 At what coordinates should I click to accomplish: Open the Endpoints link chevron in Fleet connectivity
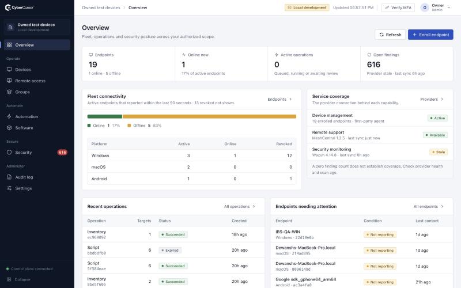click(290, 99)
